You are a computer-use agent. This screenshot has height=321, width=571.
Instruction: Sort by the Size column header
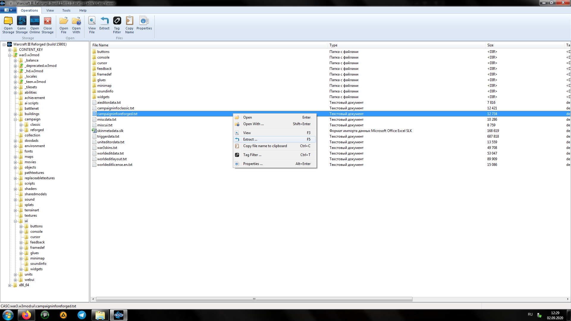click(525, 45)
